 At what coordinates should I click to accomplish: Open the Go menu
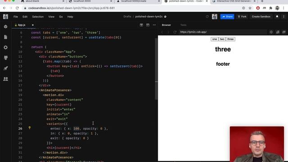(x=61, y=17)
